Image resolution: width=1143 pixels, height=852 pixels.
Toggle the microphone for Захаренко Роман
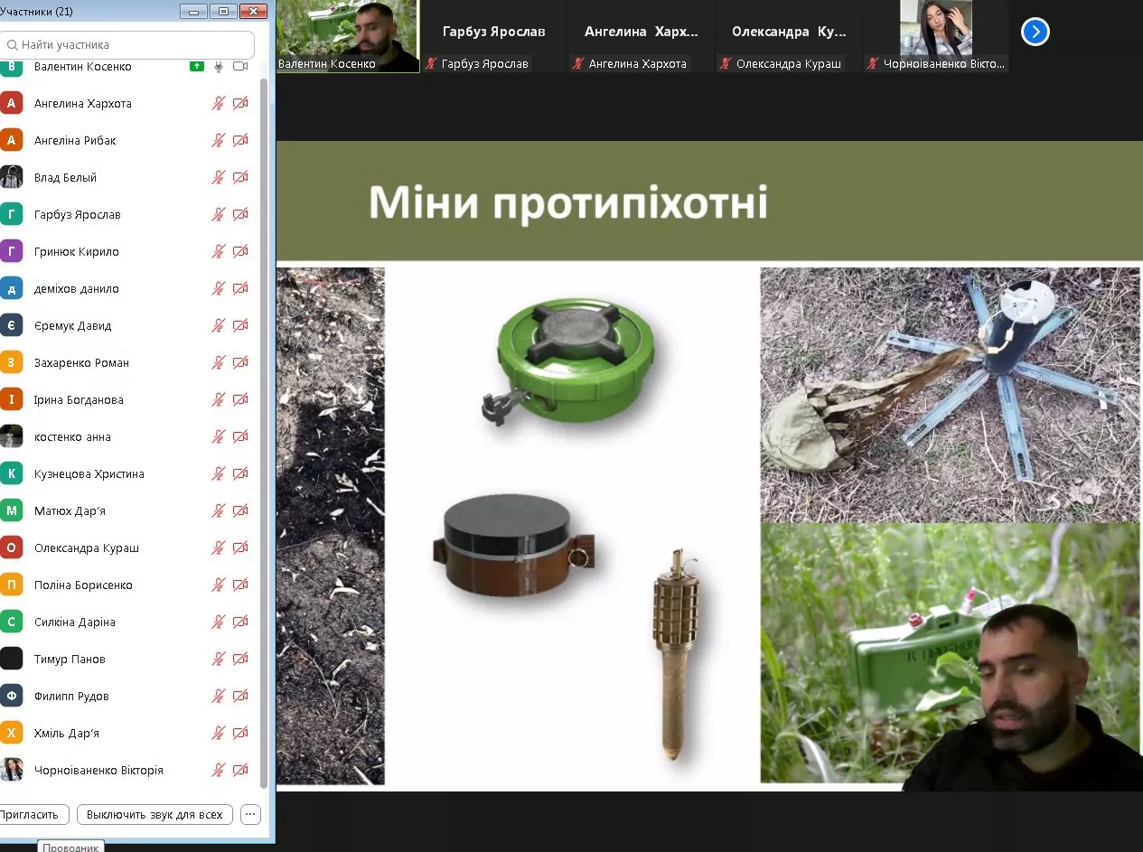click(219, 363)
